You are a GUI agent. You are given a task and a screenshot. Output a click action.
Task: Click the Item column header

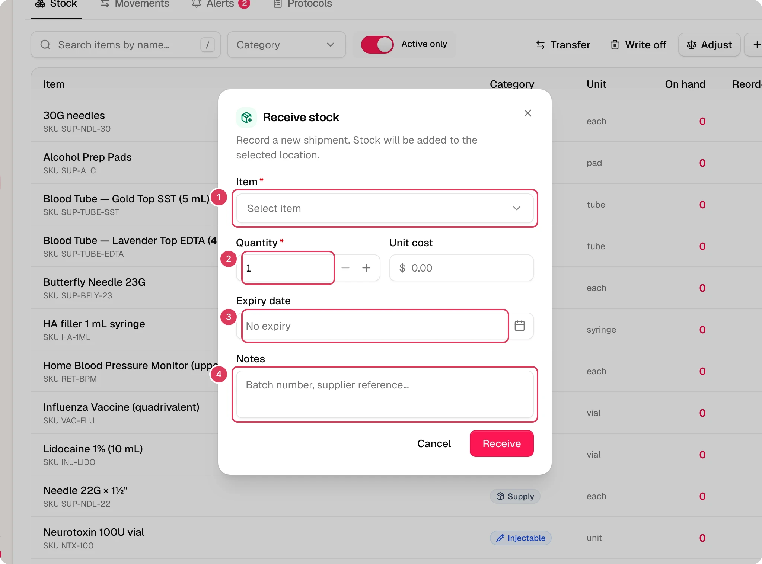[54, 84]
